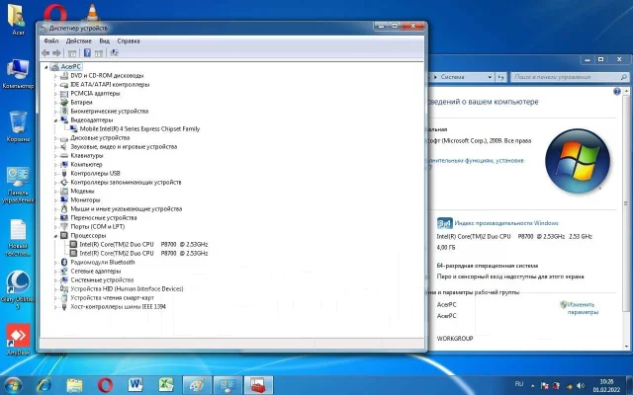Click search field in System window
Viewport: 633px width, 395px height.
(570, 77)
